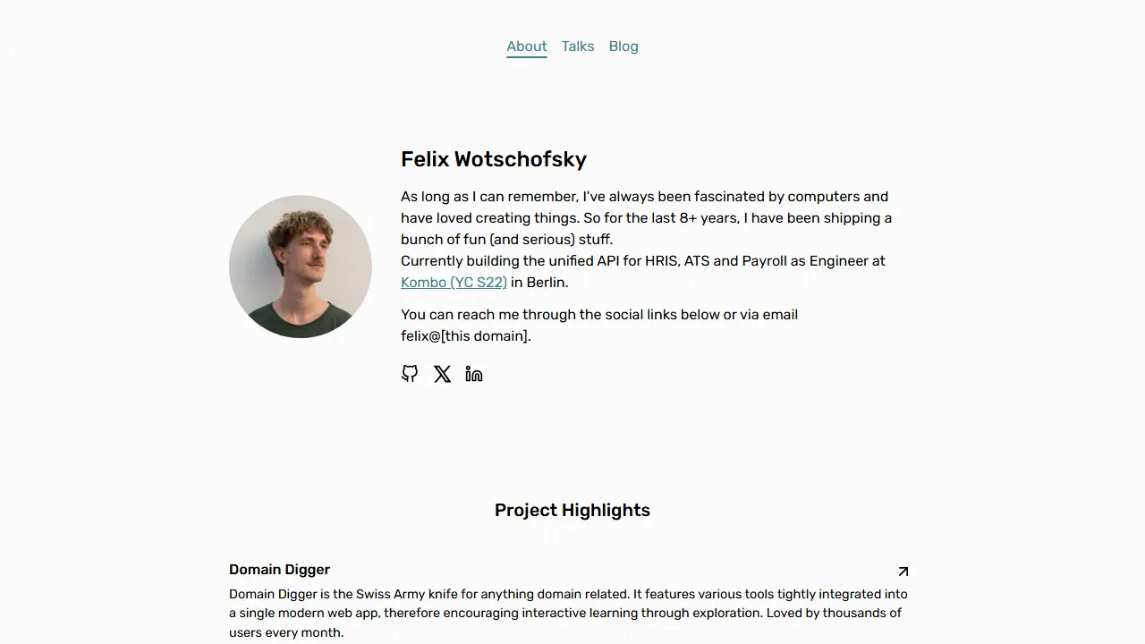Click the "bunch of fun (and serious) stuff" line

coord(506,240)
